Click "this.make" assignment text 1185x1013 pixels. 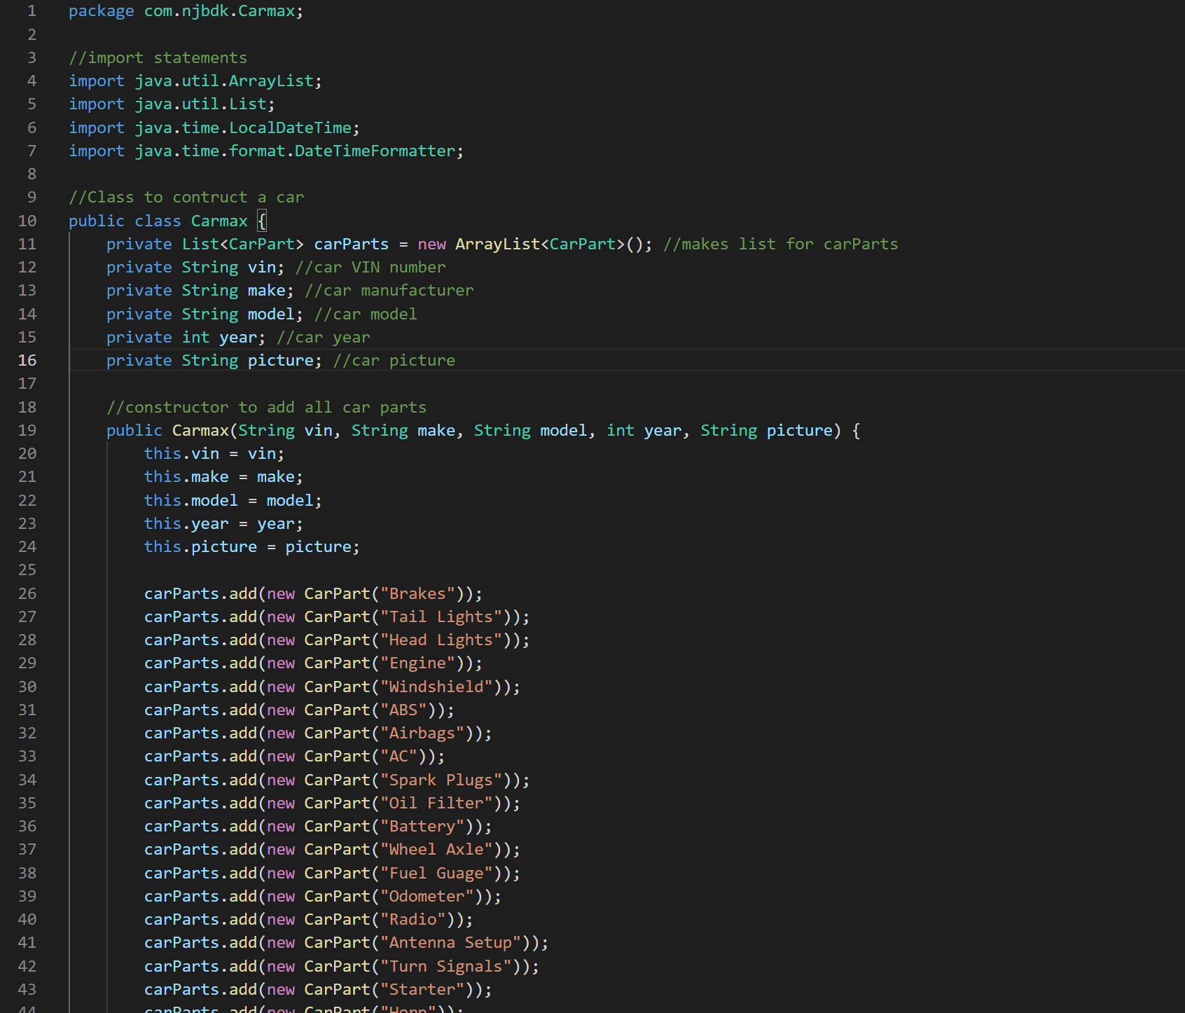click(x=186, y=476)
